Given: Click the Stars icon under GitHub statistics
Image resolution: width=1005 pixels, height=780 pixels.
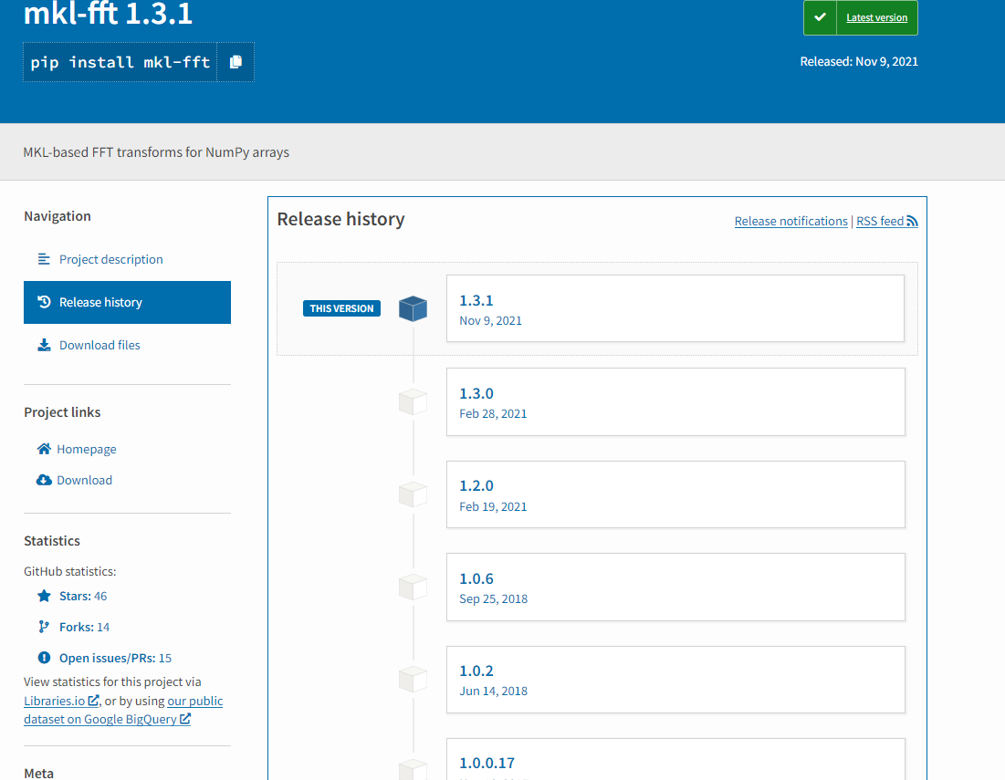Looking at the screenshot, I should coord(44,595).
